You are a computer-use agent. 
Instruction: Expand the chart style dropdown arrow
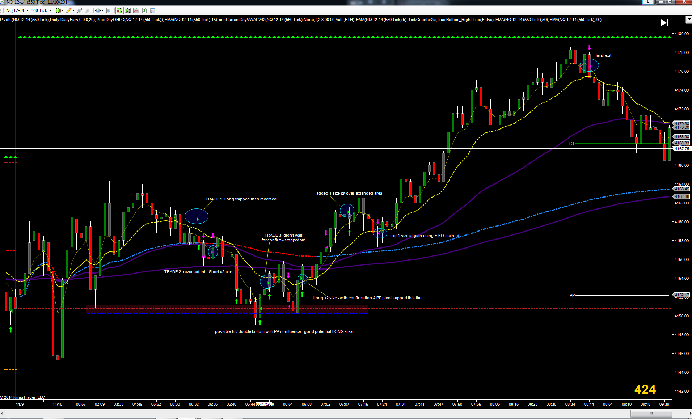pyautogui.click(x=63, y=10)
